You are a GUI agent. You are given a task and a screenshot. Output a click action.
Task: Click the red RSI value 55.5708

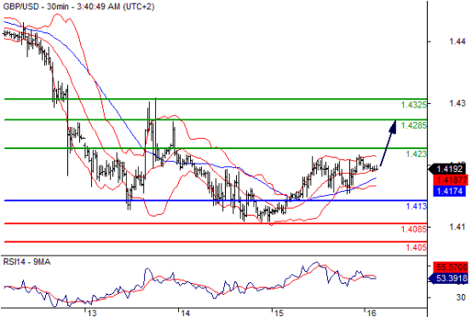pos(451,267)
